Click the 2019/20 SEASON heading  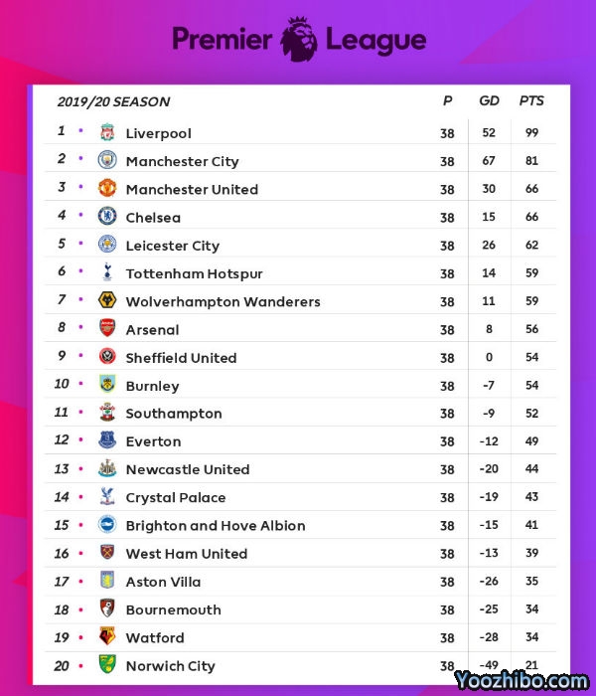click(113, 101)
